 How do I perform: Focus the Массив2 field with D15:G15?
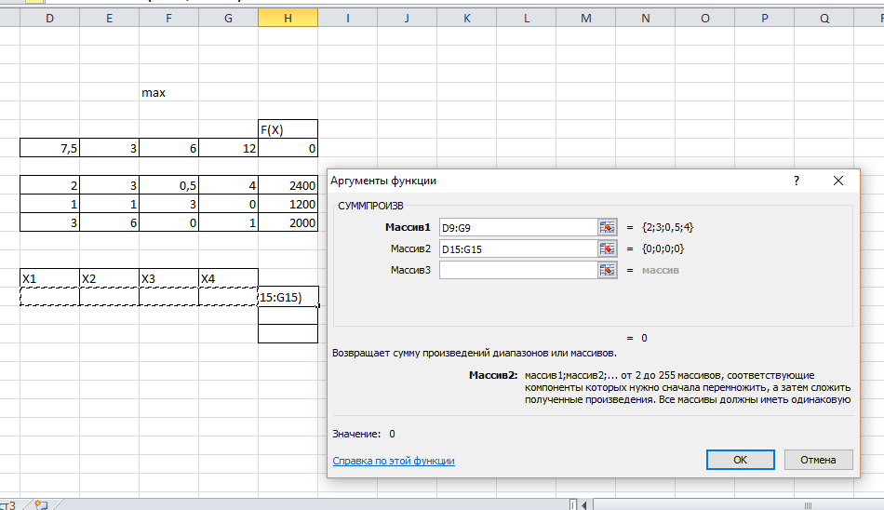518,248
